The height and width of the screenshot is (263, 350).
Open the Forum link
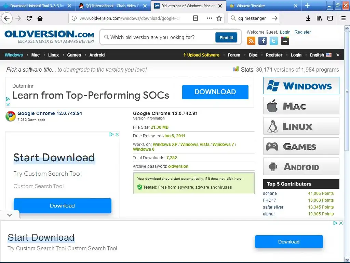pos(234,55)
